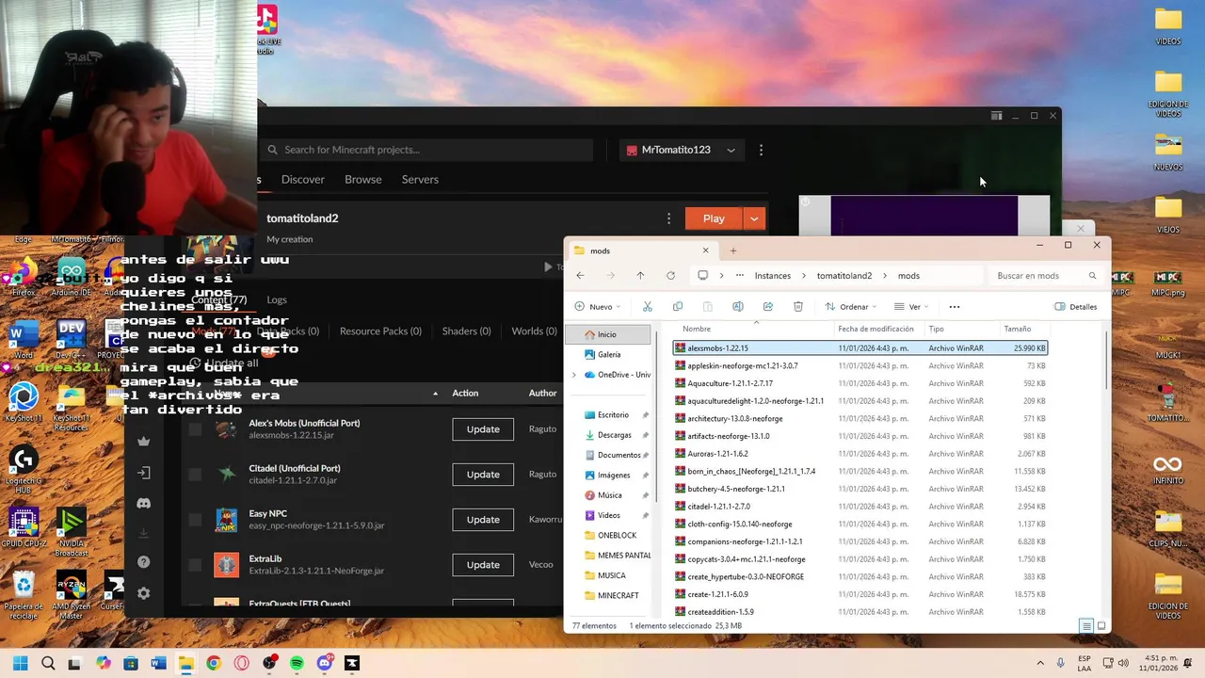The image size is (1205, 678).
Task: Play the tomatitoland2 modpack
Action: pos(714,218)
